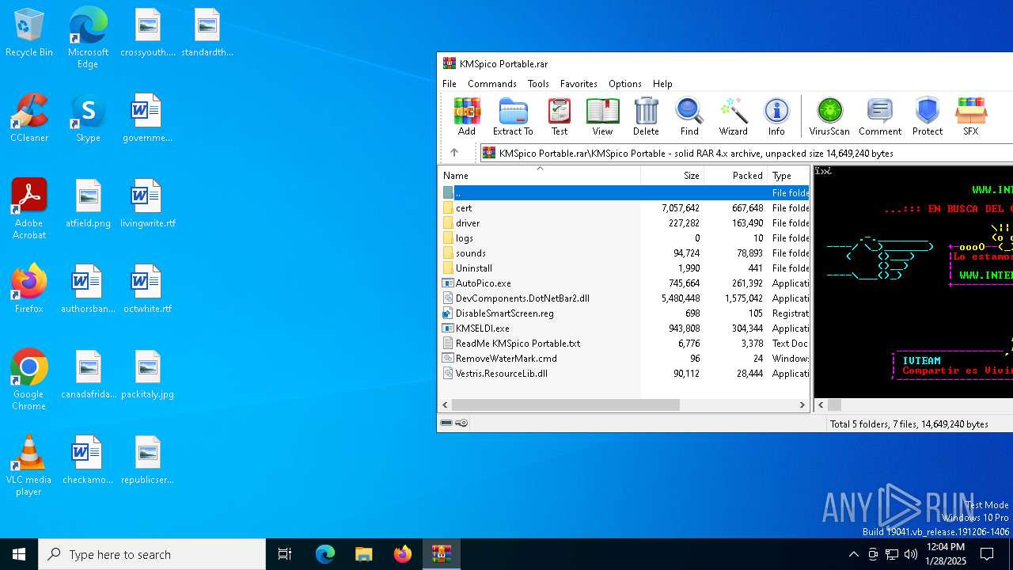
Task: Select AutoPico.exe in the file list
Action: coord(624,283)
